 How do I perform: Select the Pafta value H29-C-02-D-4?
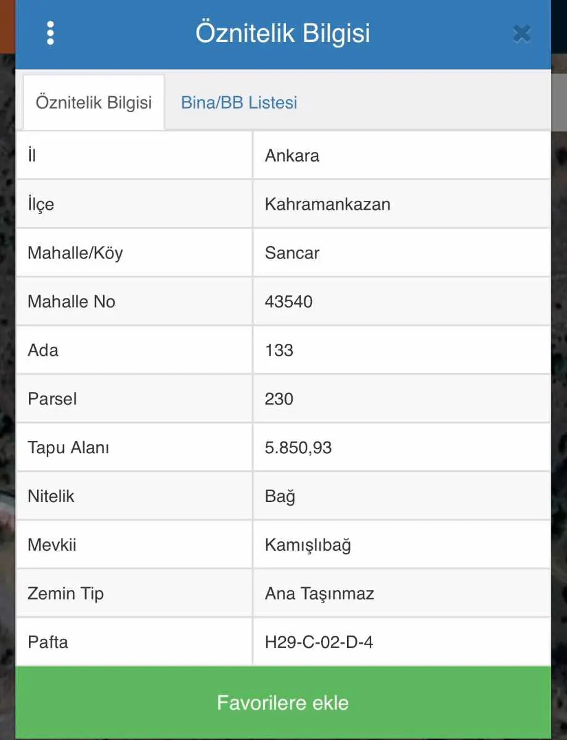click(x=319, y=643)
